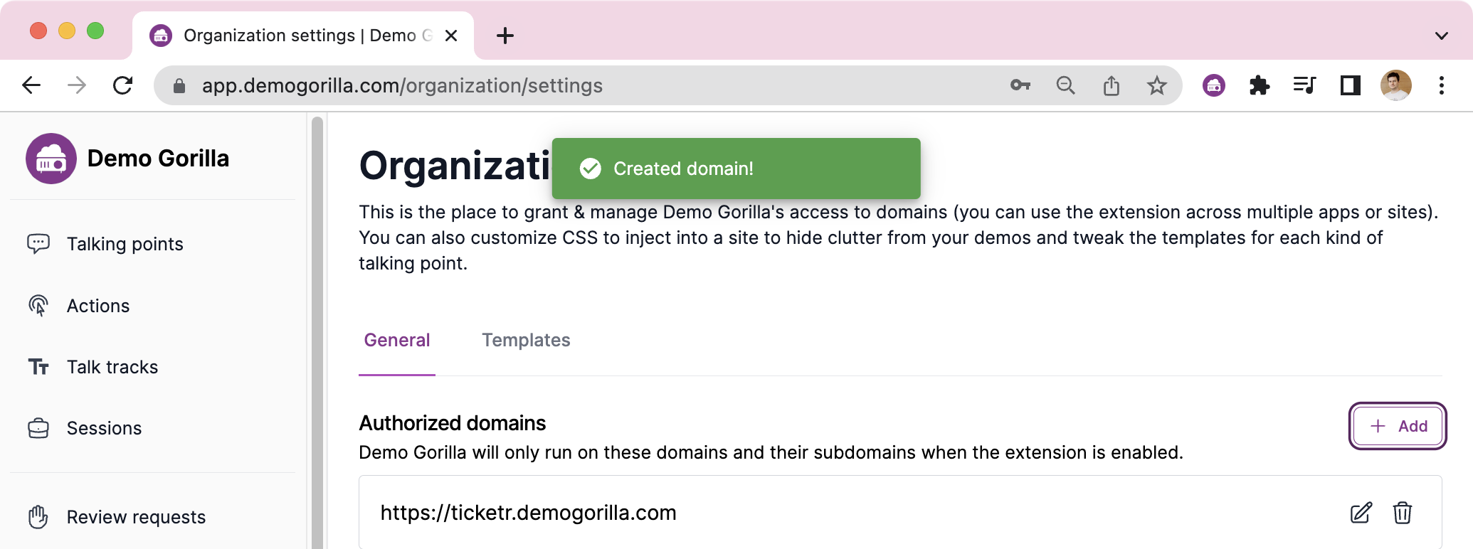
Task: Switch to the Templates tab
Action: 526,340
